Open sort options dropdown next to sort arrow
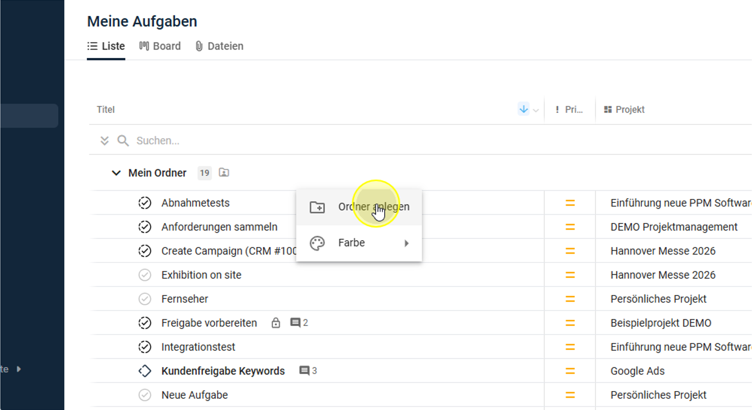The width and height of the screenshot is (752, 410). (536, 110)
